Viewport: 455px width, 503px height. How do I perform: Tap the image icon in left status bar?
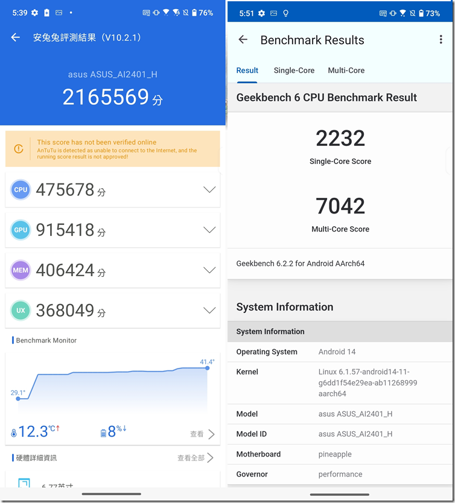(59, 13)
